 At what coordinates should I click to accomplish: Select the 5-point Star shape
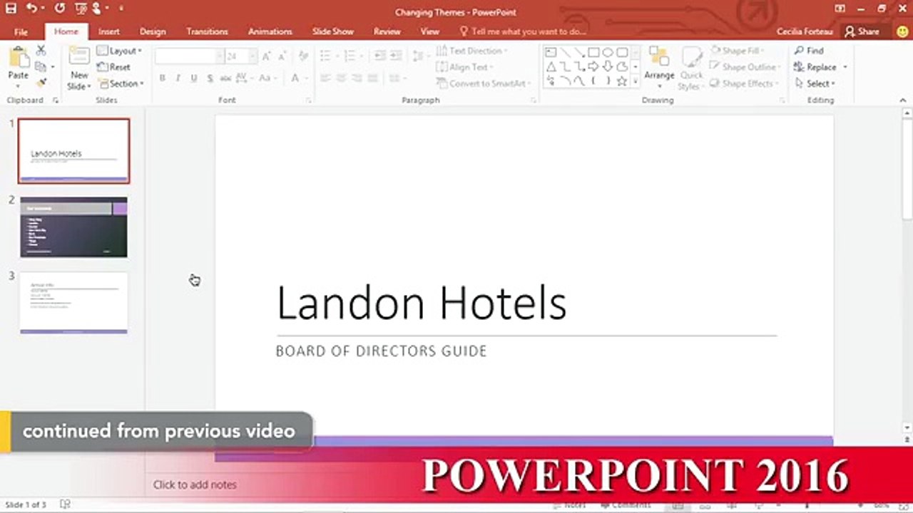pos(622,82)
